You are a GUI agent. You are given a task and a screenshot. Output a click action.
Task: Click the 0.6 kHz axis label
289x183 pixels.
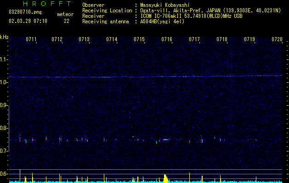[4, 174]
